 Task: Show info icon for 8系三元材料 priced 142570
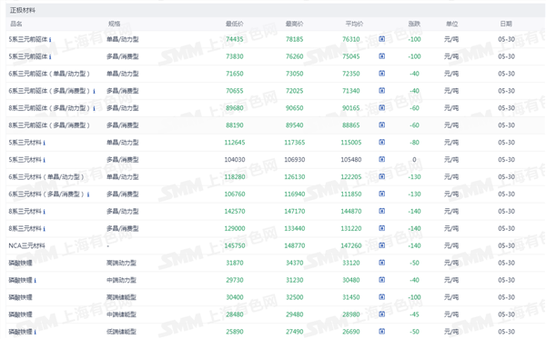point(45,212)
